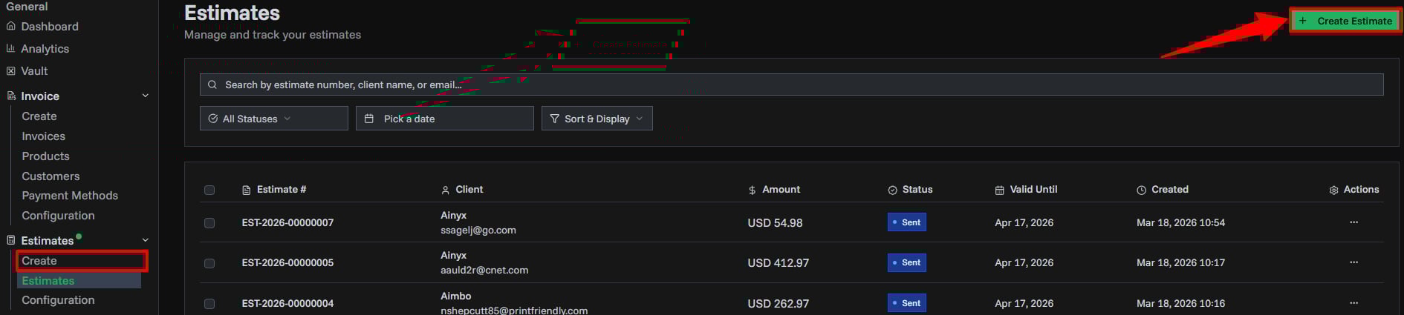Click the plus icon on Create Estimate
The width and height of the screenshot is (1404, 315).
click(x=1303, y=21)
